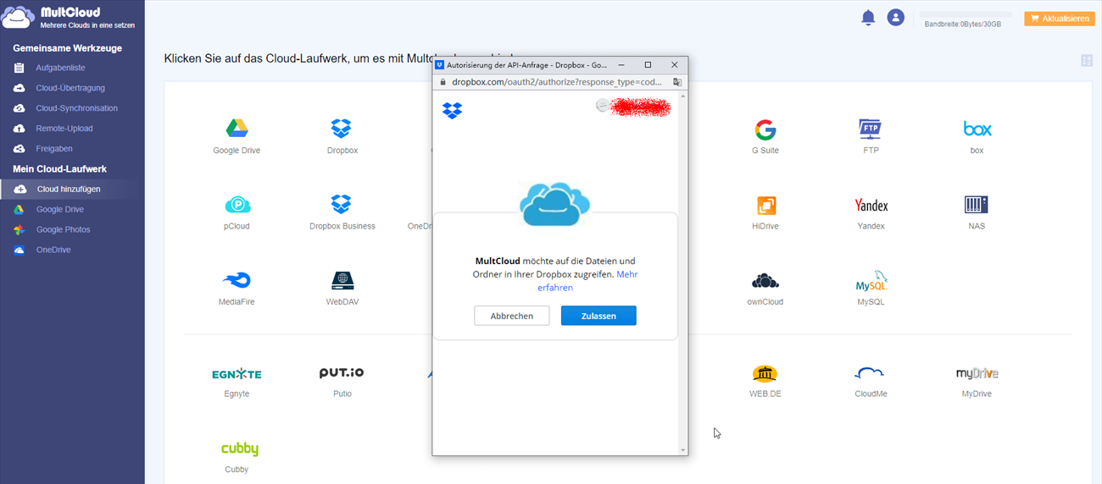This screenshot has width=1102, height=484.
Task: Click the Dropbox popup address bar URL
Action: tap(557, 82)
